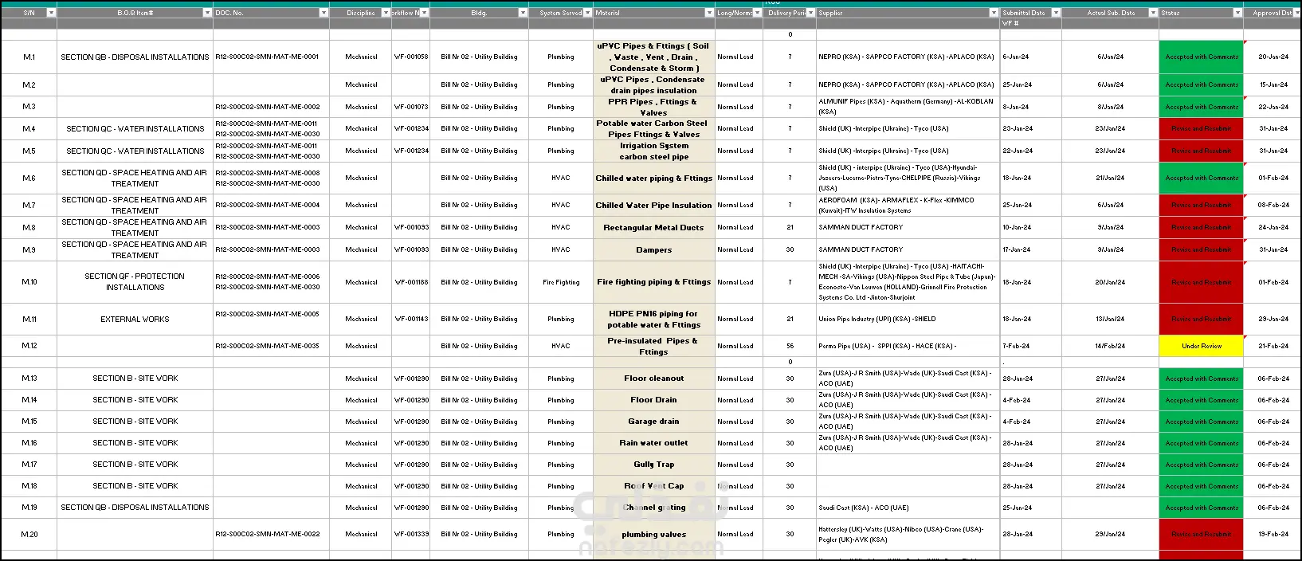This screenshot has width=1302, height=561.
Task: Select red 'Revise and Resubmit' status in row M.20
Action: tap(1201, 535)
